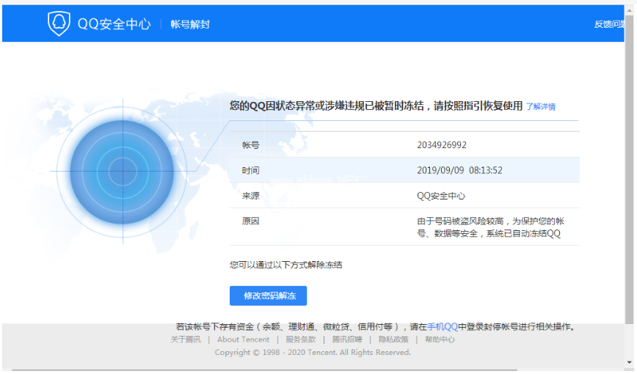Click the Tencent copyright notice text

tap(313, 353)
